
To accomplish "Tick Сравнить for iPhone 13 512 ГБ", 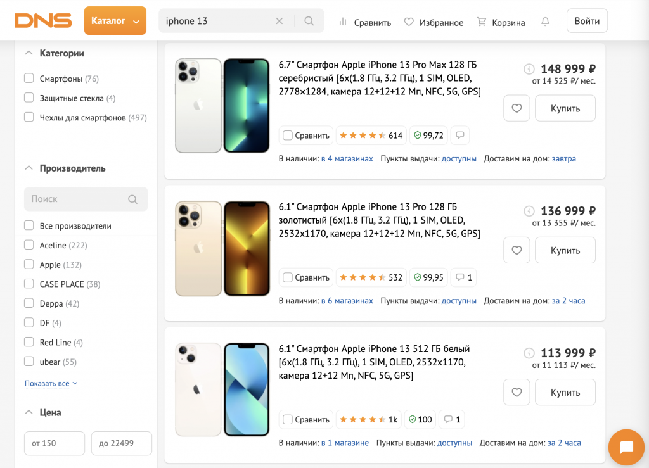I will tap(288, 419).
